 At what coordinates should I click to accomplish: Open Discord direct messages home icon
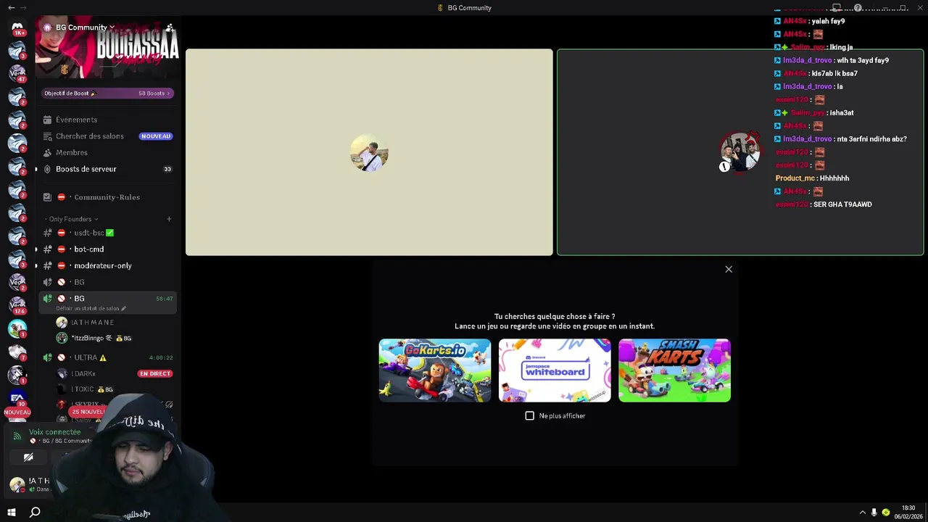pos(17,28)
